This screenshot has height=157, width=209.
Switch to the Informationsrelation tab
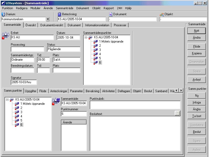pos(97,25)
